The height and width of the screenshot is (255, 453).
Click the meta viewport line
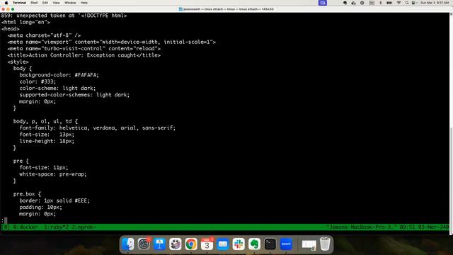(112, 42)
